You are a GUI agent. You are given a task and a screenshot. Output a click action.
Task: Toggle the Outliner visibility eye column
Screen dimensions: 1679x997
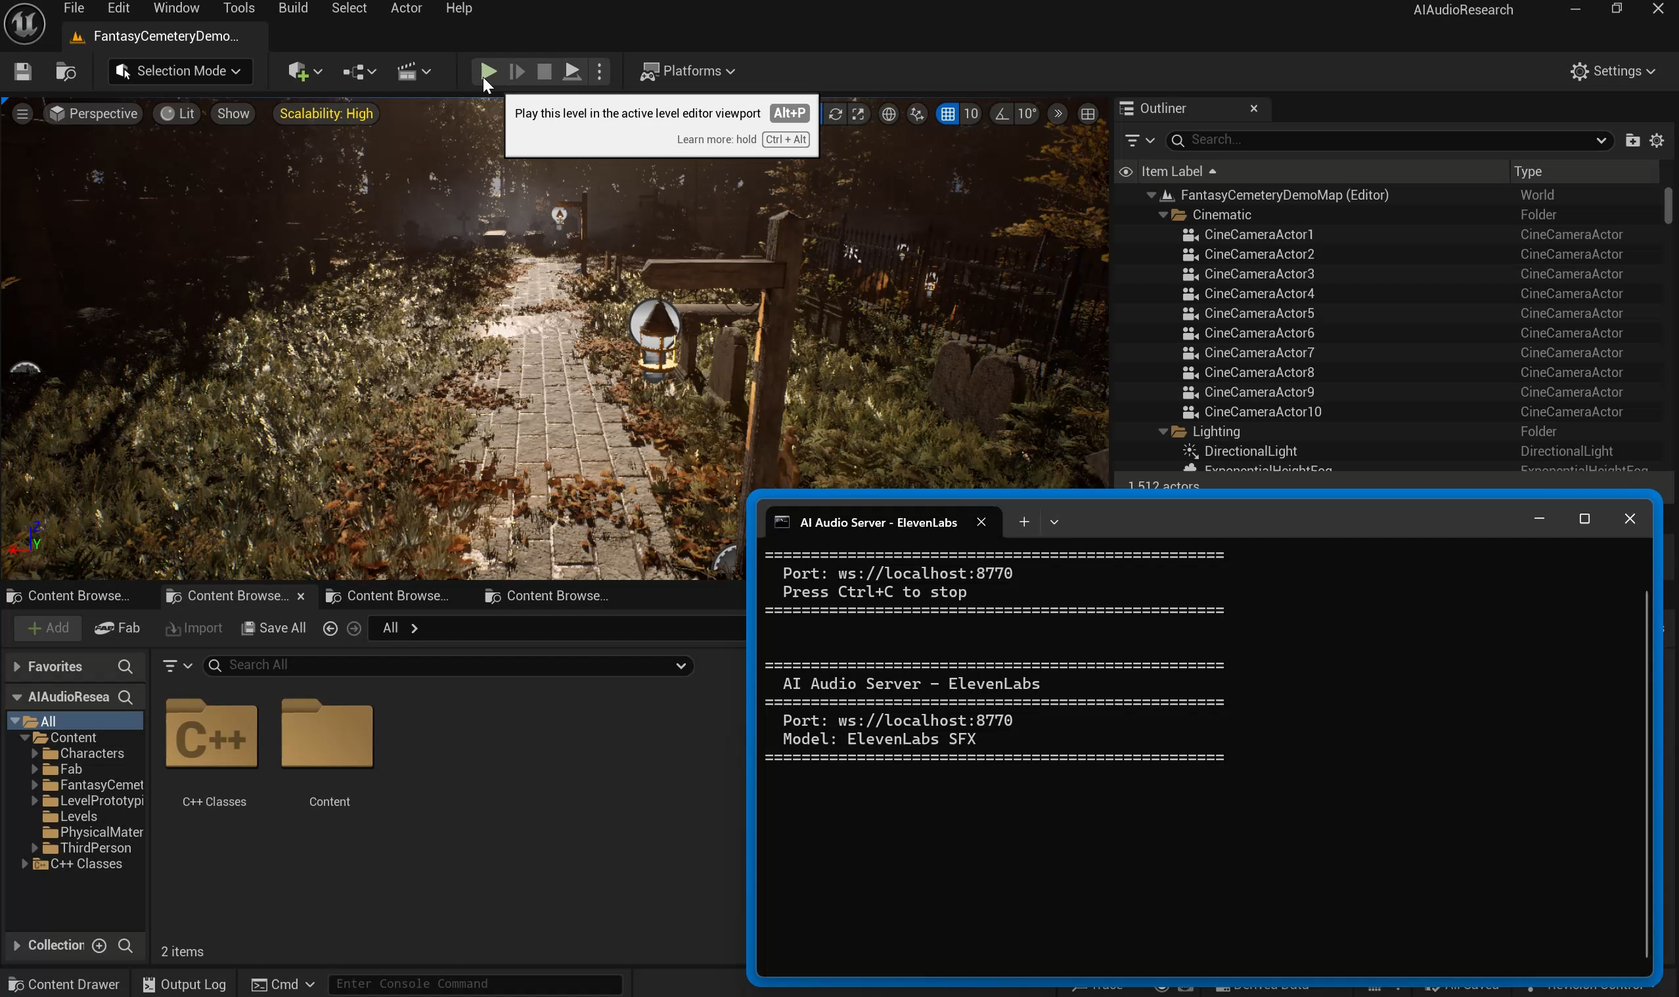click(x=1126, y=172)
